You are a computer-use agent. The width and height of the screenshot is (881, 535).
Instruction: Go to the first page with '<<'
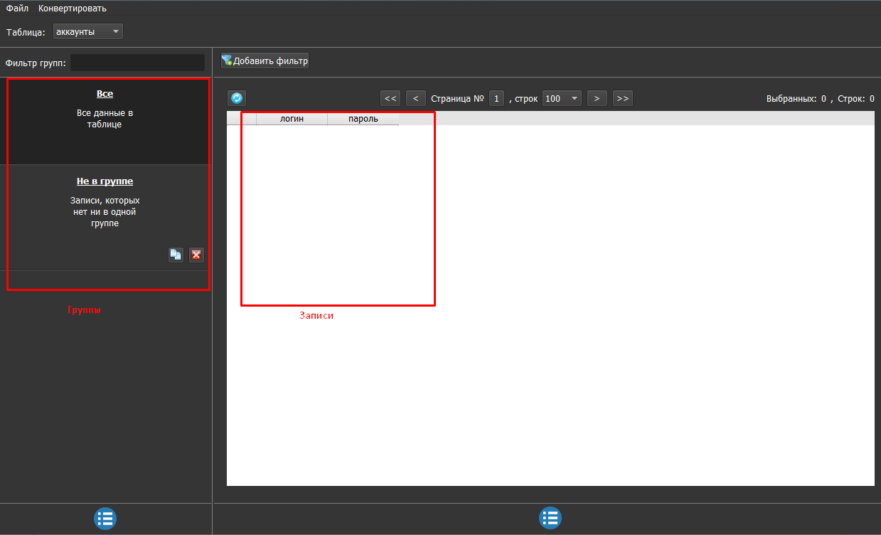coord(390,98)
